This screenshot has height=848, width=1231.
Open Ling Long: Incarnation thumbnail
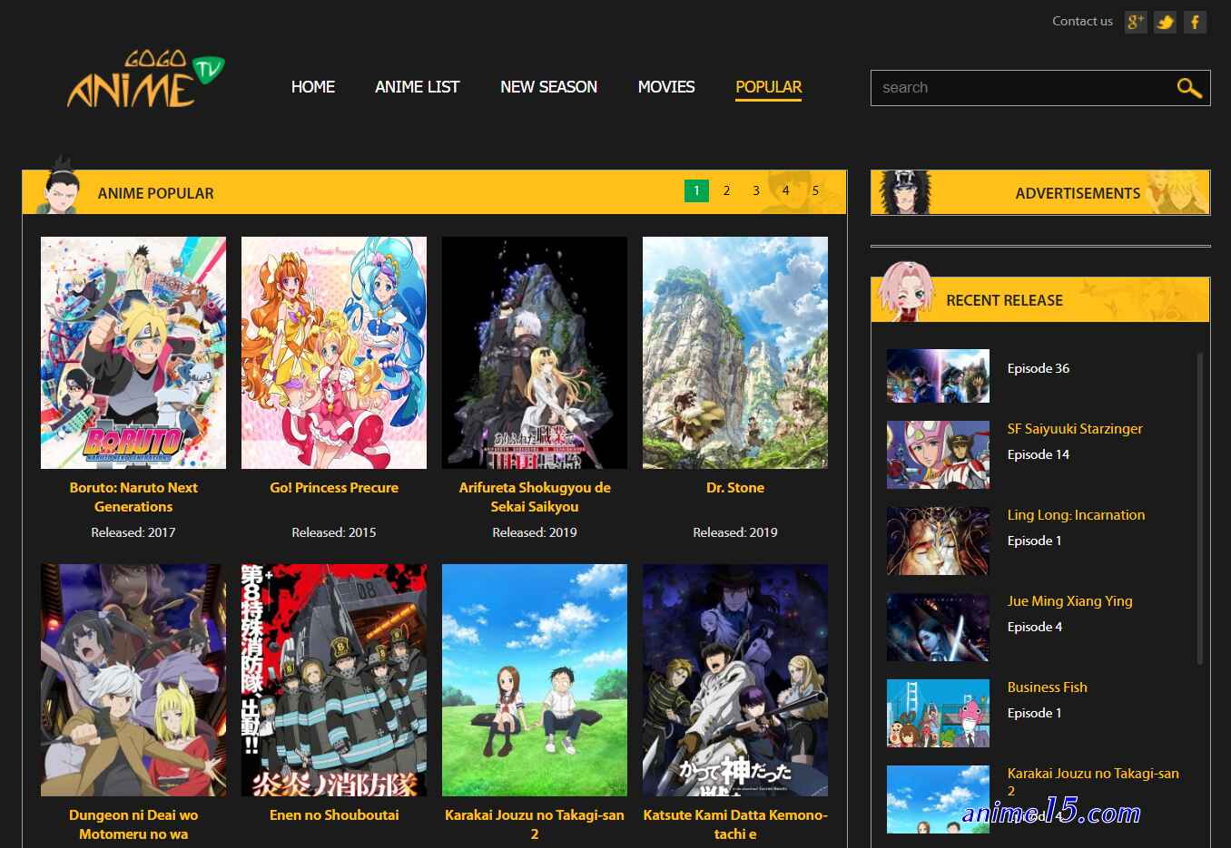[938, 541]
